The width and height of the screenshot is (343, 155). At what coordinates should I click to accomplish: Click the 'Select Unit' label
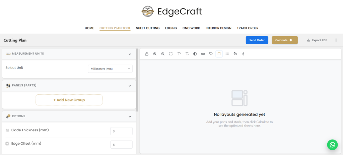(x=14, y=68)
